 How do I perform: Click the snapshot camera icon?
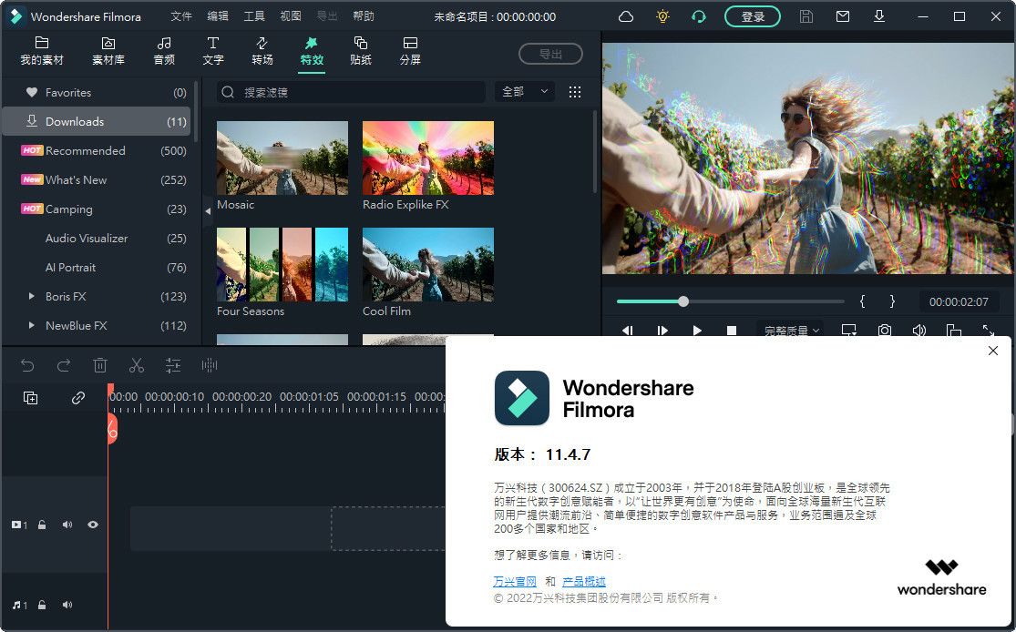pos(885,331)
